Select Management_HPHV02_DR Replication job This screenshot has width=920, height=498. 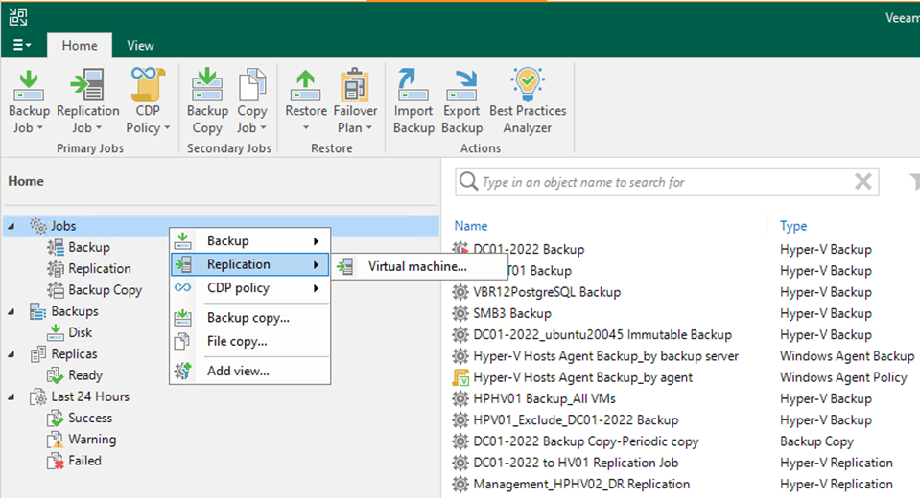point(581,484)
